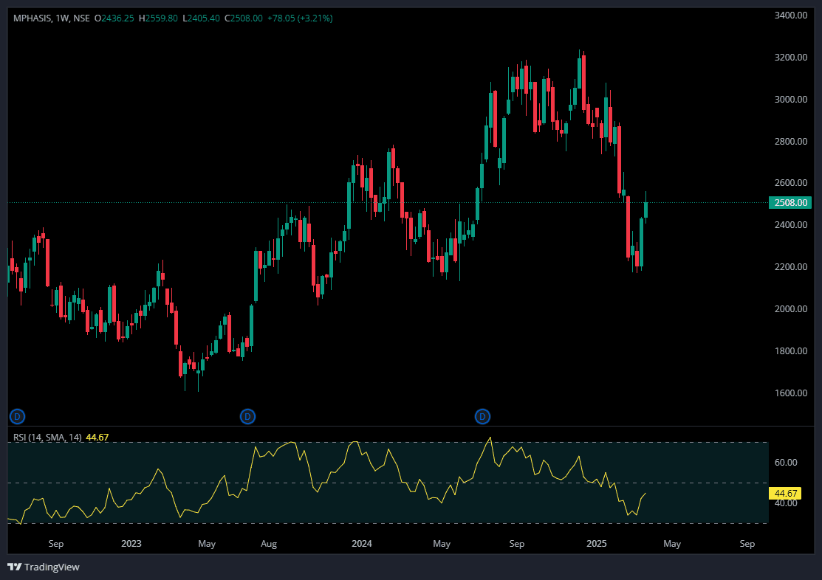The height and width of the screenshot is (580, 822).
Task: Click the 3200.00 price axis label
Action: pos(790,57)
